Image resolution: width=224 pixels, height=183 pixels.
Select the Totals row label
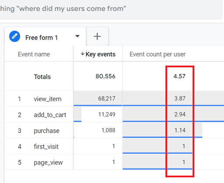point(42,77)
